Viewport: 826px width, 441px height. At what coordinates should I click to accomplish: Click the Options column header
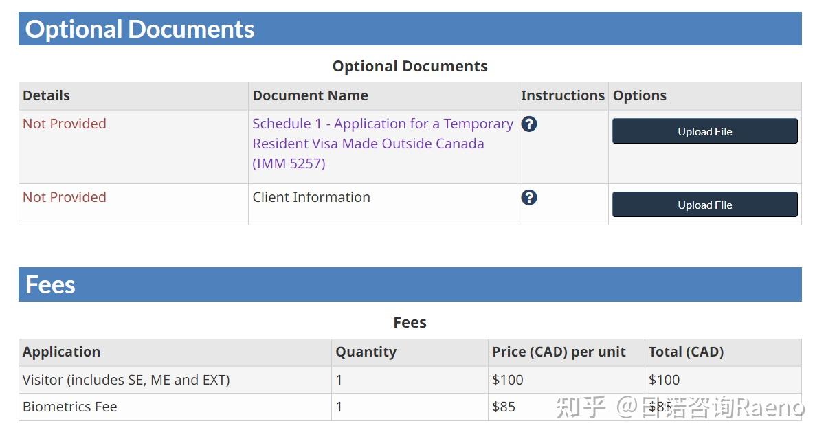[x=639, y=96]
